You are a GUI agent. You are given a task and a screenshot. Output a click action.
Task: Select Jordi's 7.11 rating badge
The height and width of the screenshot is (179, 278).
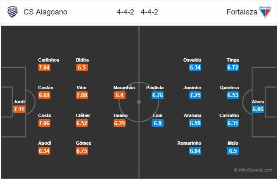(19, 109)
